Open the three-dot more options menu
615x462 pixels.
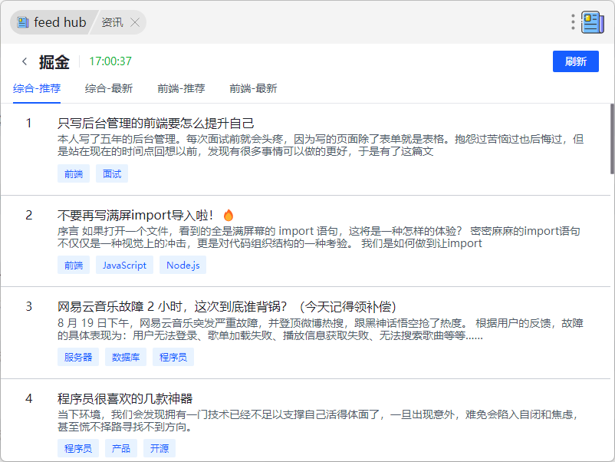pyautogui.click(x=573, y=22)
